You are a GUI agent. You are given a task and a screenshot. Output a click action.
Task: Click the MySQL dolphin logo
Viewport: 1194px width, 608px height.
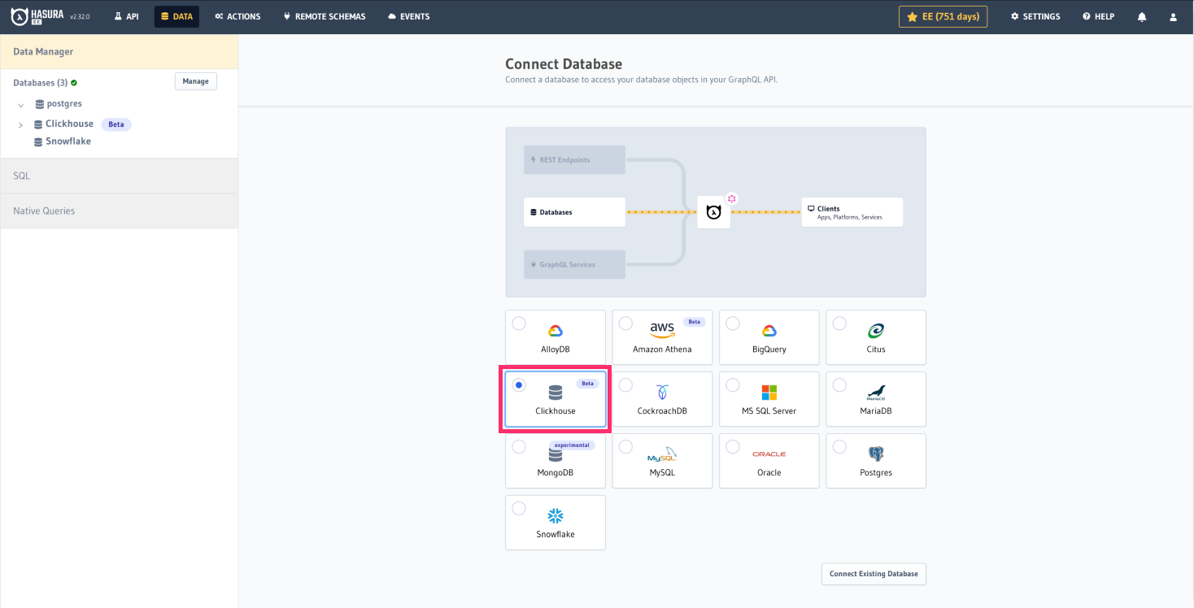coord(662,454)
